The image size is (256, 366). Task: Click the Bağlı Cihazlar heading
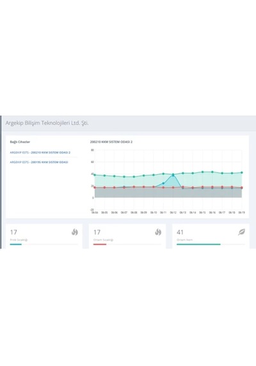[x=20, y=142]
